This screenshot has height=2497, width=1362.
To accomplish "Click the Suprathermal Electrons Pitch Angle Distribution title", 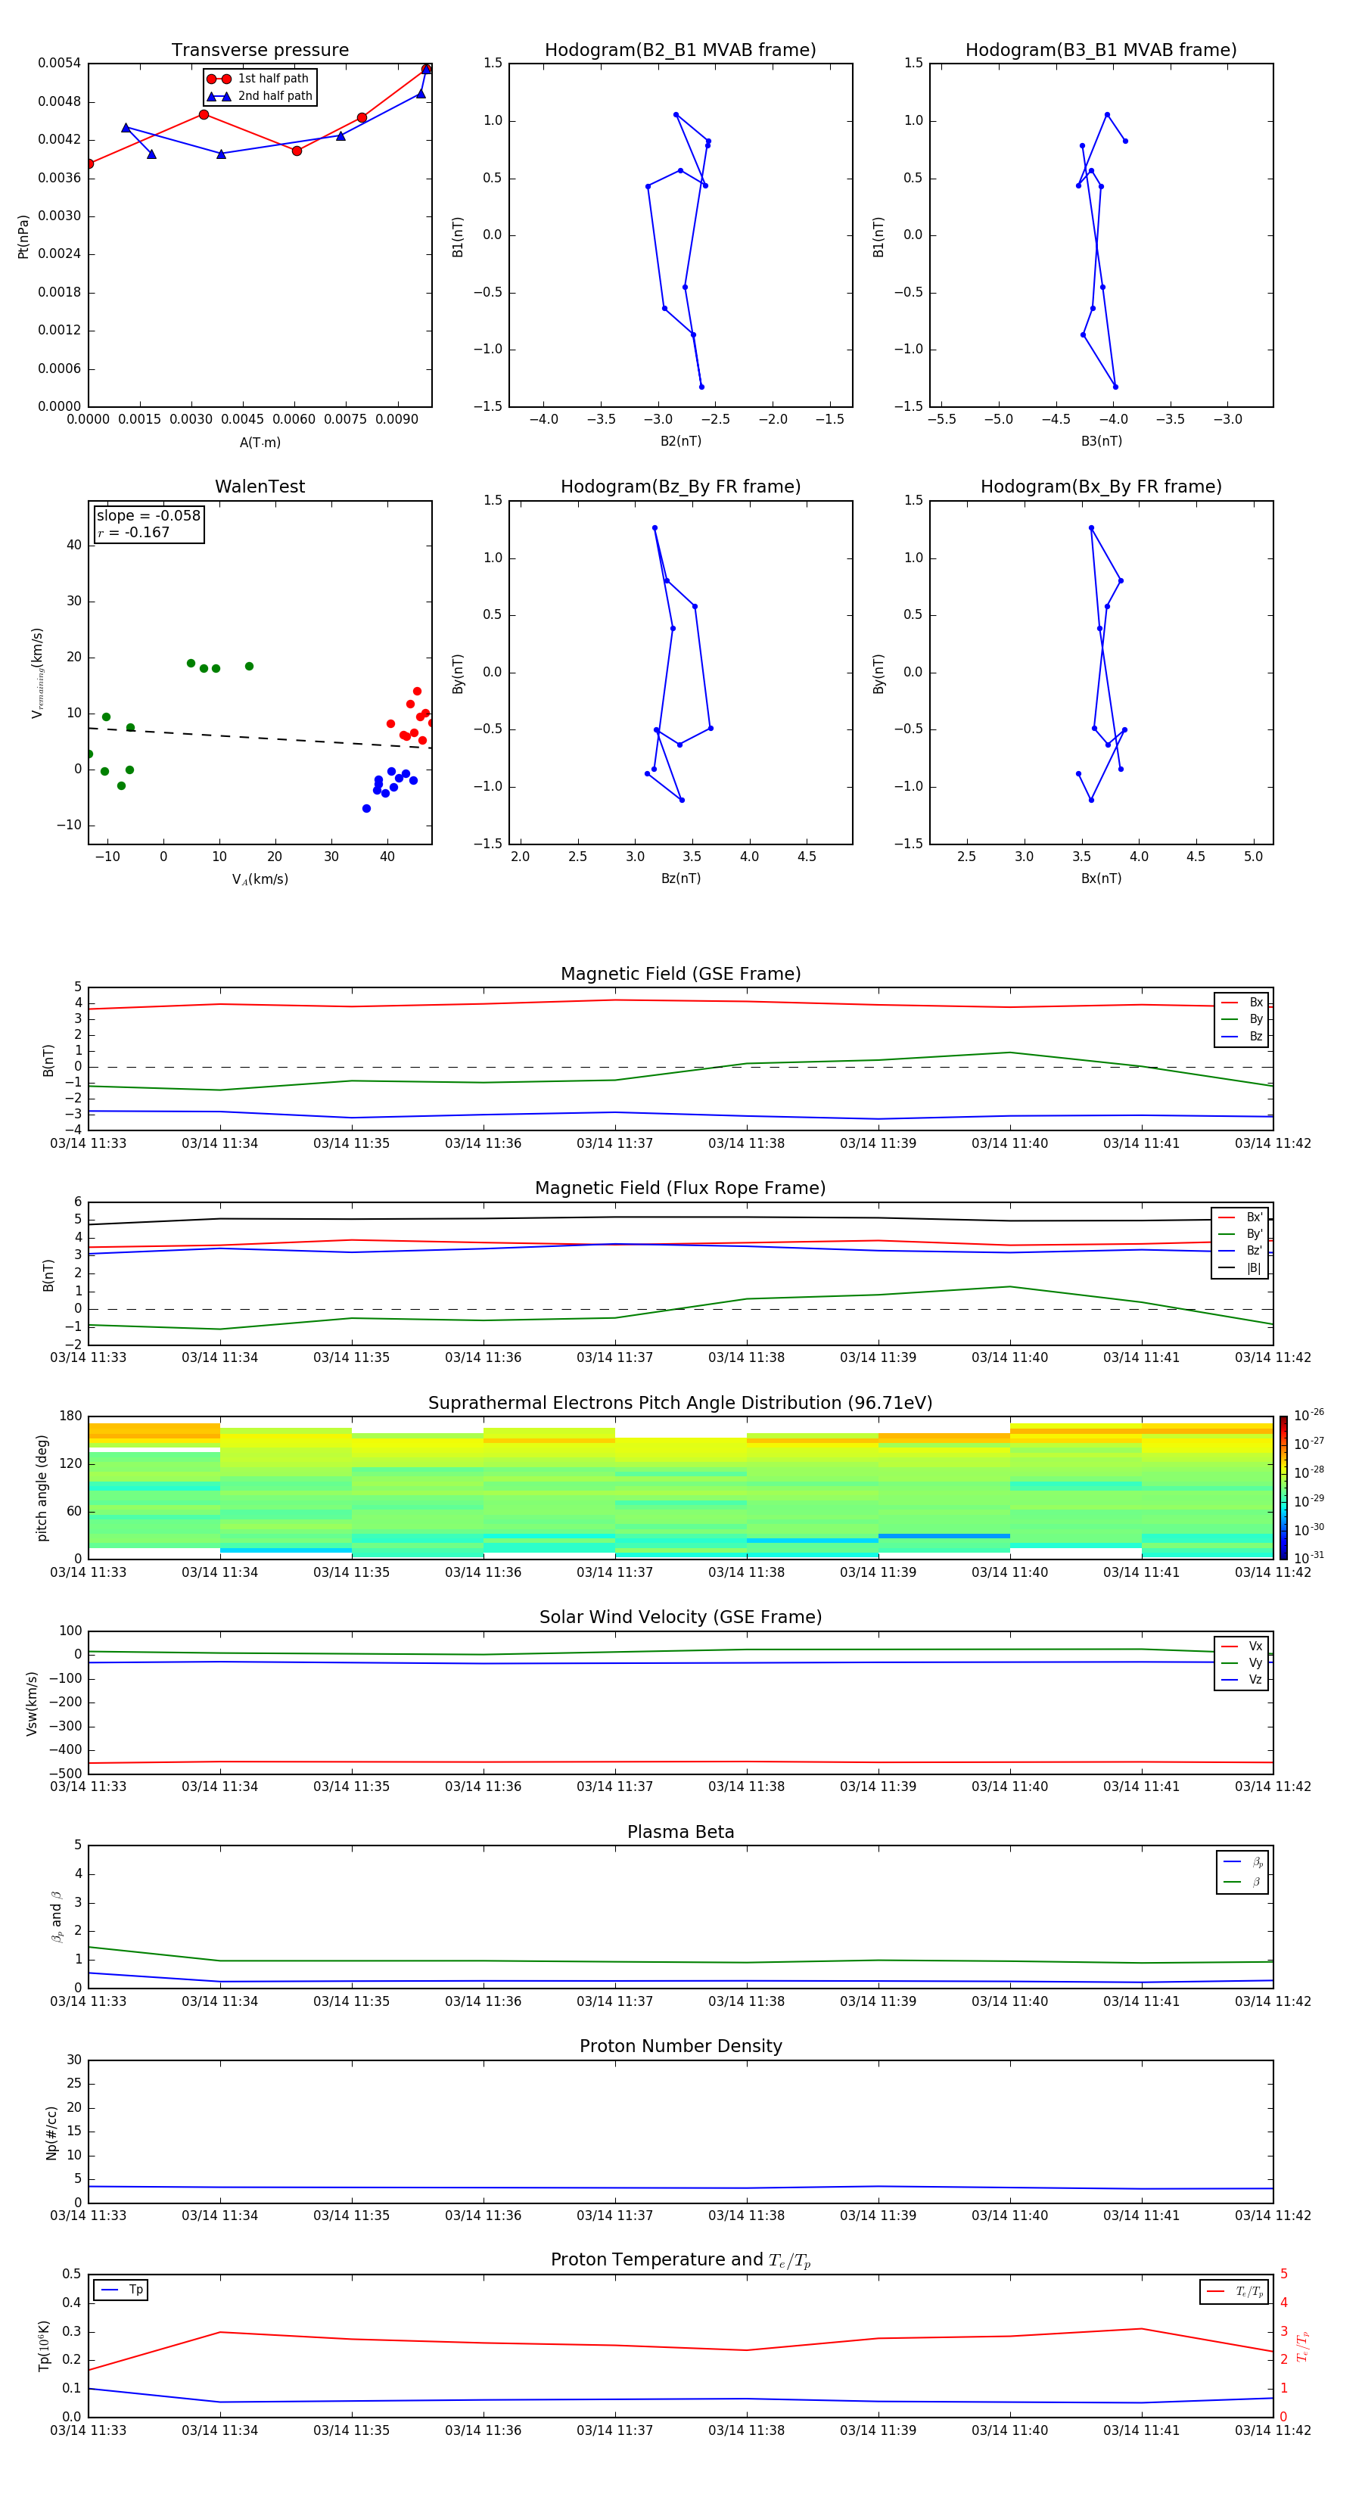I will (x=680, y=1404).
